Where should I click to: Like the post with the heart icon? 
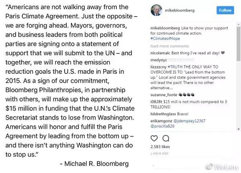point(154,138)
